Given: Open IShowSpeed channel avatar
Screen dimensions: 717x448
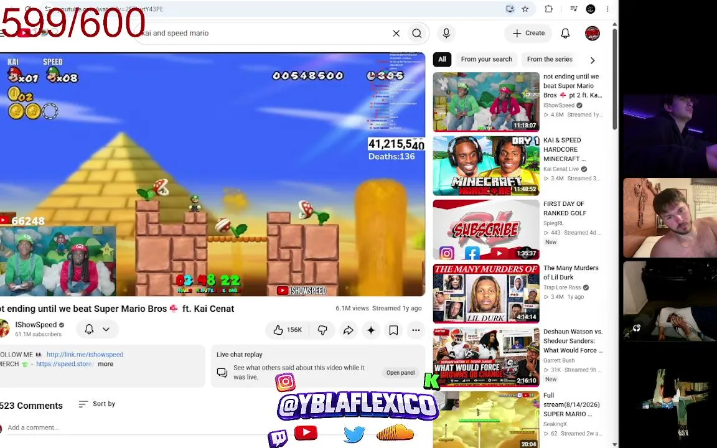Looking at the screenshot, I should 4,329.
